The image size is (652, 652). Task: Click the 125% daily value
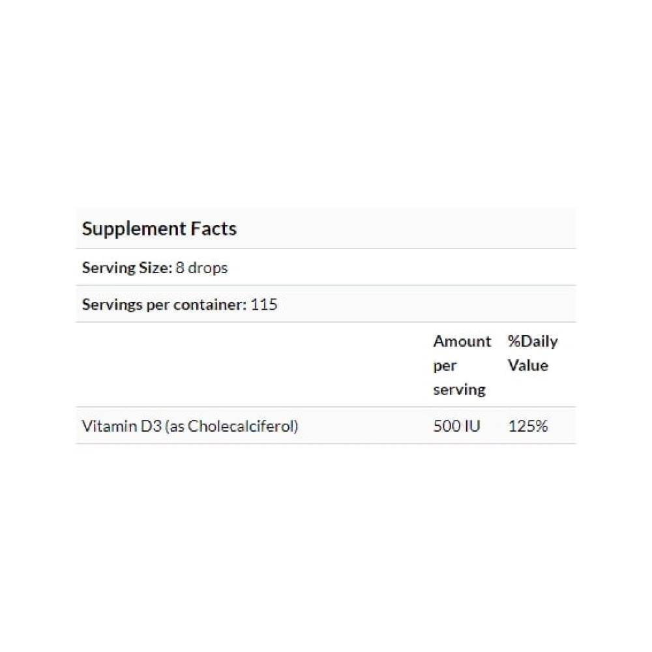click(x=527, y=426)
